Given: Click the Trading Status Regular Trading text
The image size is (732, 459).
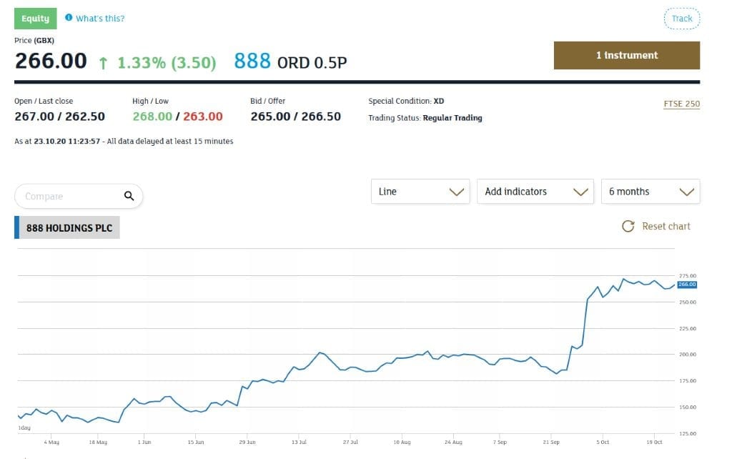Looking at the screenshot, I should coord(425,118).
